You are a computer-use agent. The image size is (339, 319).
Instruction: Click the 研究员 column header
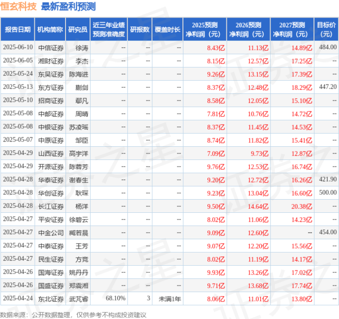78,29
